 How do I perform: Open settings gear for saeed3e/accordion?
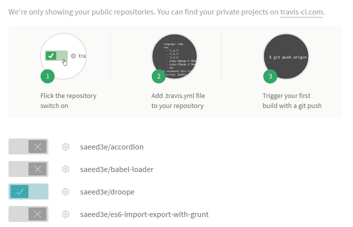point(65,147)
